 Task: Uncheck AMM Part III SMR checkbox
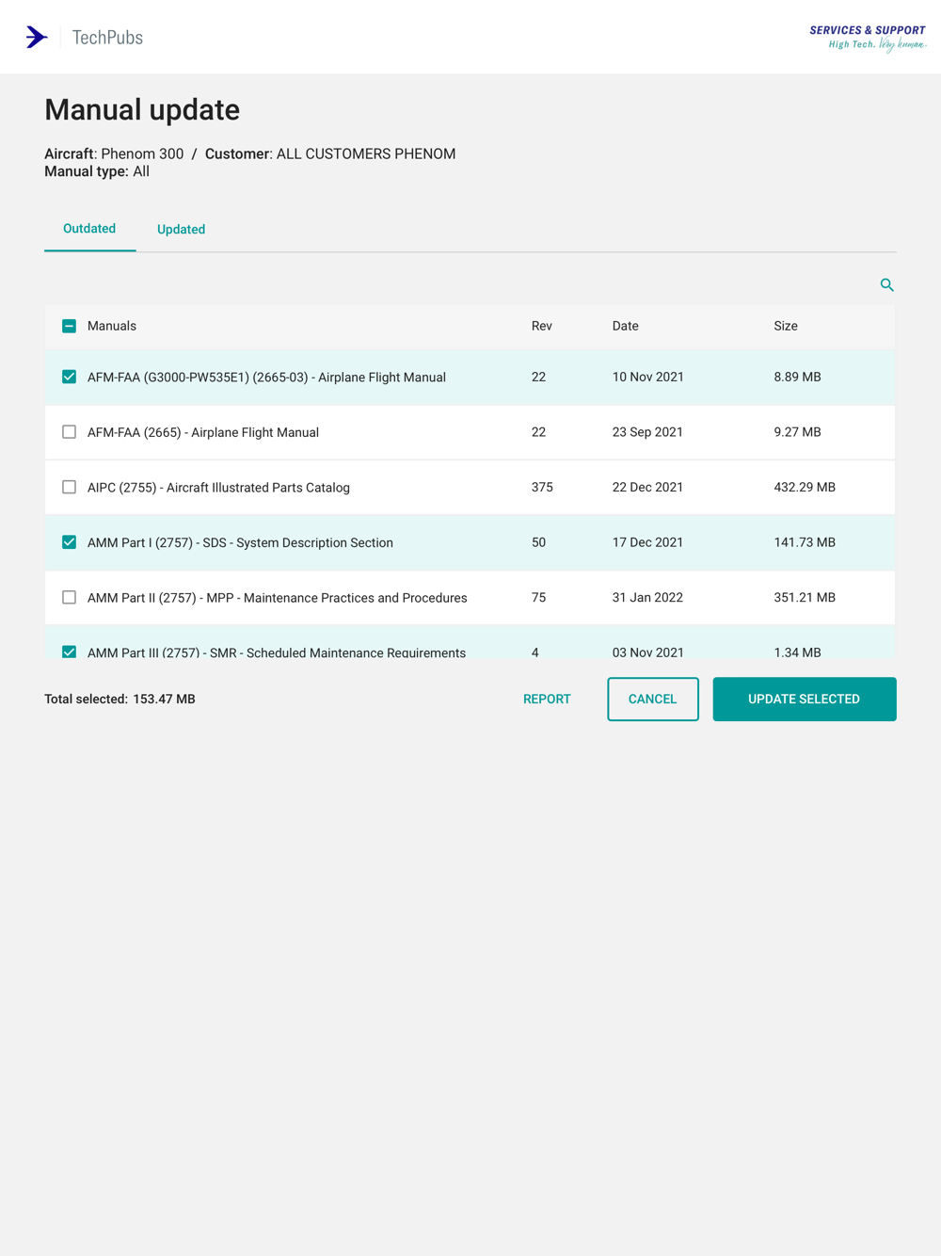[x=69, y=652]
